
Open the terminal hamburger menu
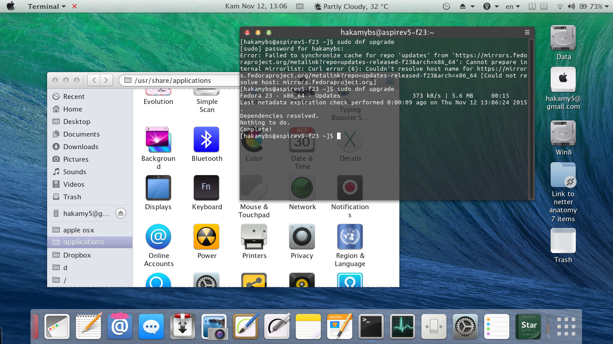(527, 32)
